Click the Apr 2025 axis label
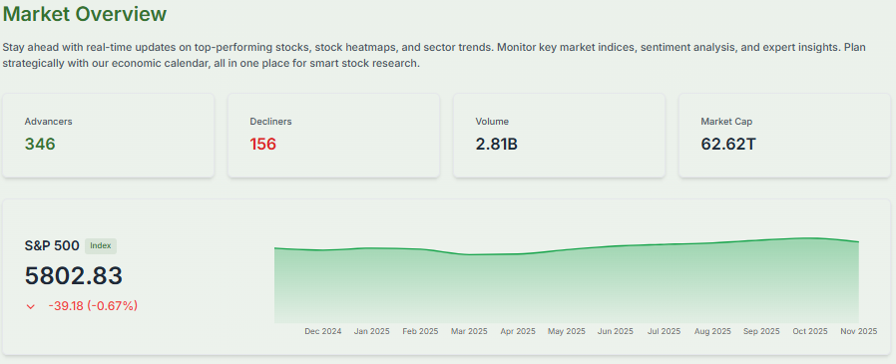Image resolution: width=896 pixels, height=364 pixels. pos(518,331)
